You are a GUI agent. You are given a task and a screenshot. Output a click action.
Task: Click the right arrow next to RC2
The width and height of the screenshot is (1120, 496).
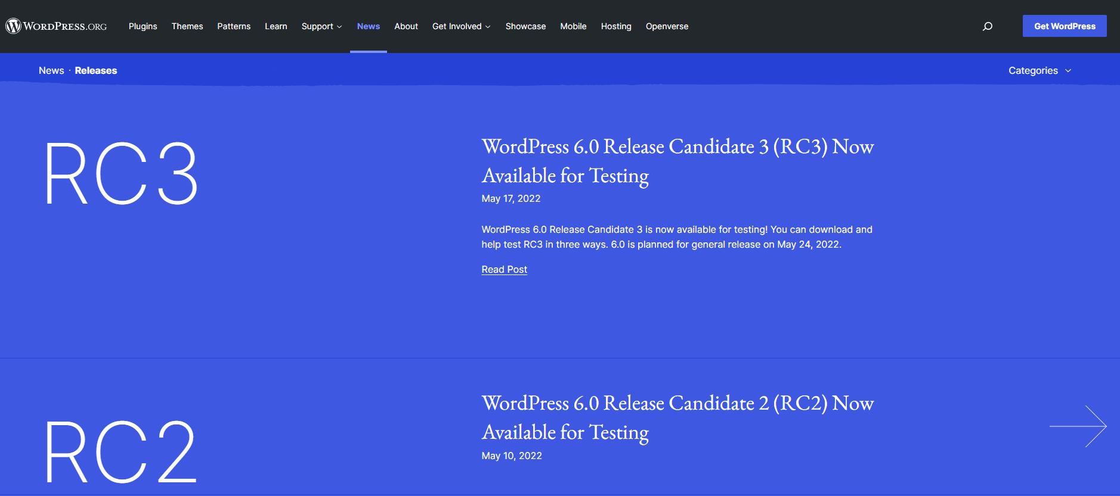click(x=1078, y=426)
